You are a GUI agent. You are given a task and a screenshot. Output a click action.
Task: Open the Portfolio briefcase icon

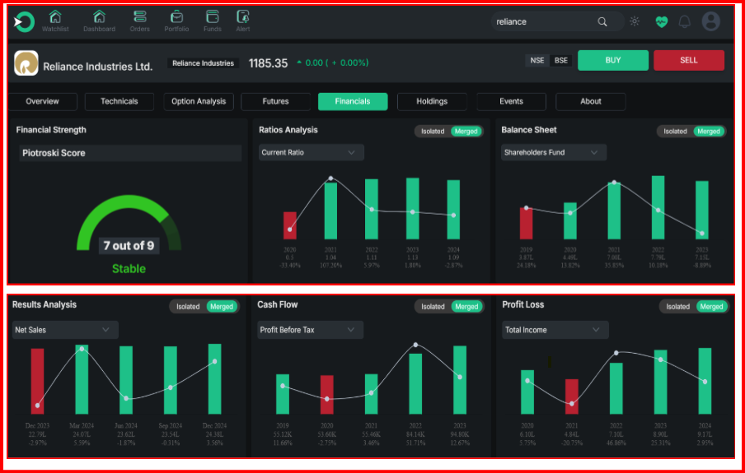pos(176,16)
